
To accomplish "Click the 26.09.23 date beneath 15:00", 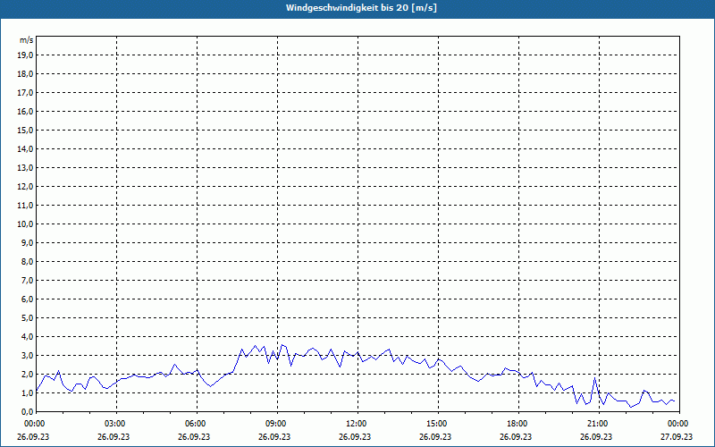I will point(435,436).
